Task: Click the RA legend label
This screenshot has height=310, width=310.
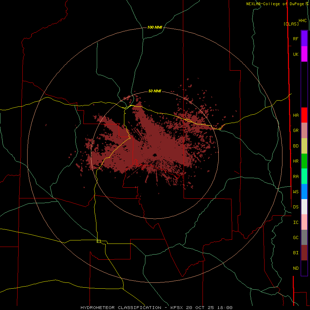Action: (x=296, y=177)
